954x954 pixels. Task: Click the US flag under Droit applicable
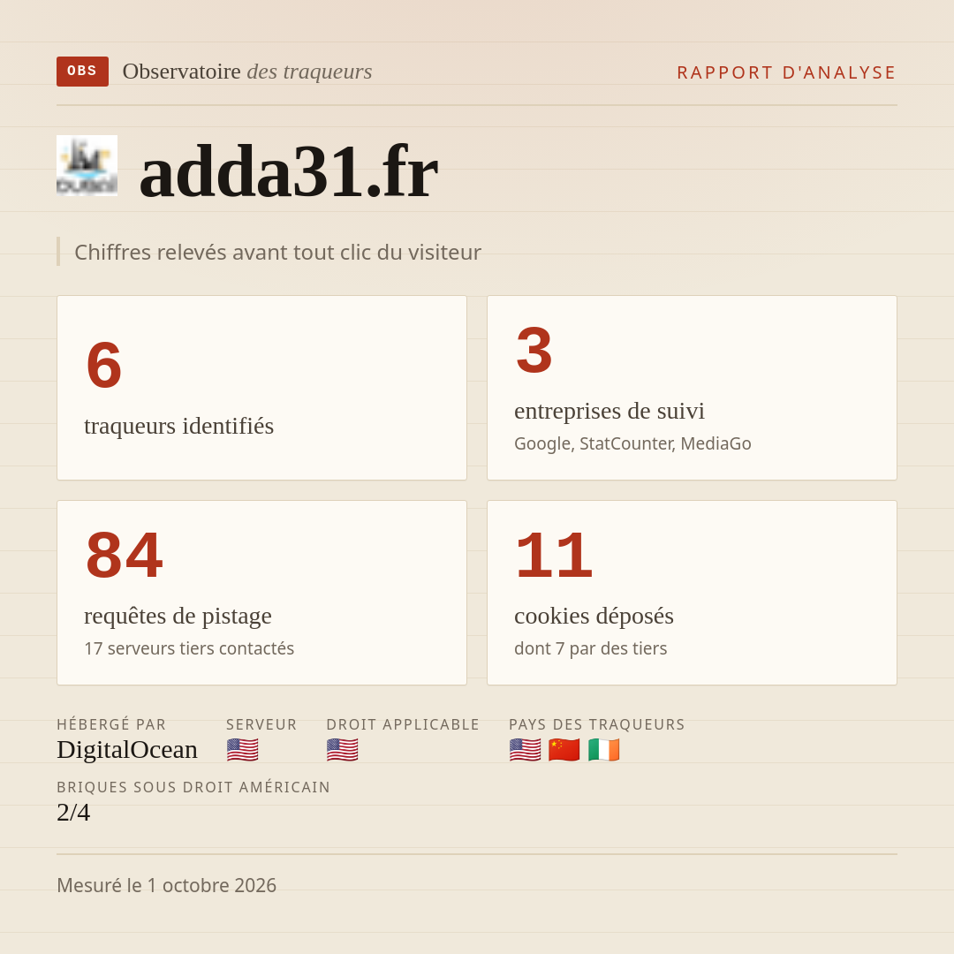(343, 750)
